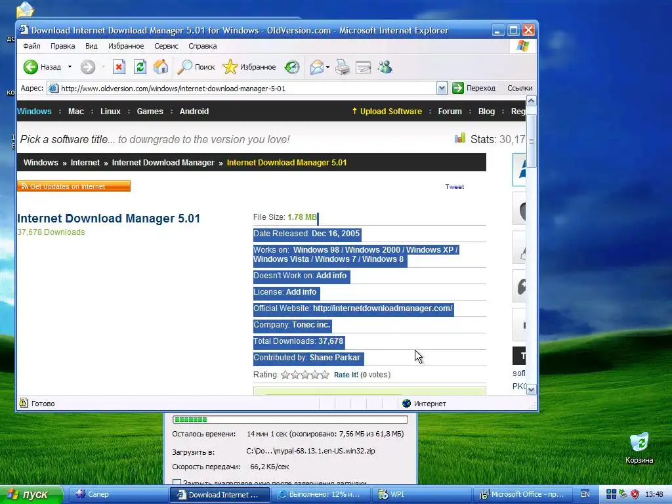Click the EN language indicator

click(585, 495)
